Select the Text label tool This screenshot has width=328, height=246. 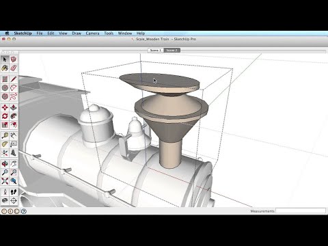coord(14,144)
